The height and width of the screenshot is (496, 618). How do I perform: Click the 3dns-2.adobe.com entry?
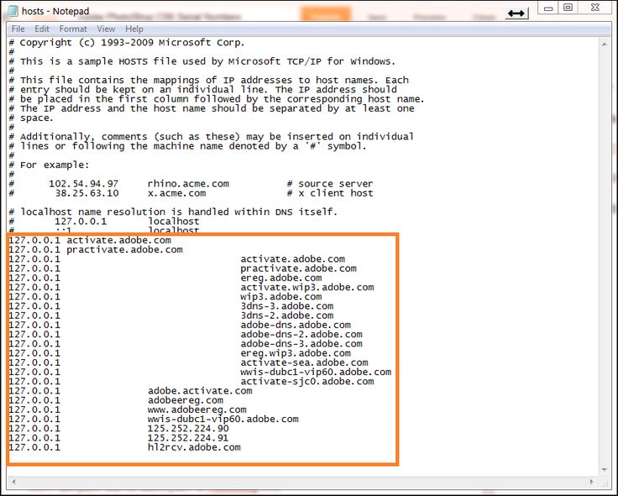coord(287,316)
